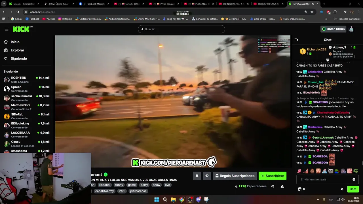
Task: Open Coscu channel in following list
Action: (27, 144)
